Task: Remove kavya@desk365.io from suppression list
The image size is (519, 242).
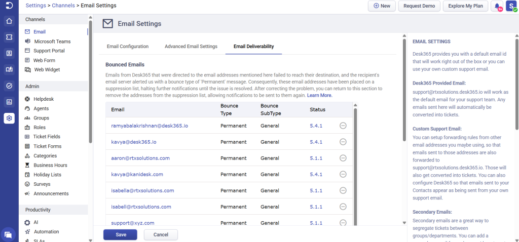Action: coord(343,142)
